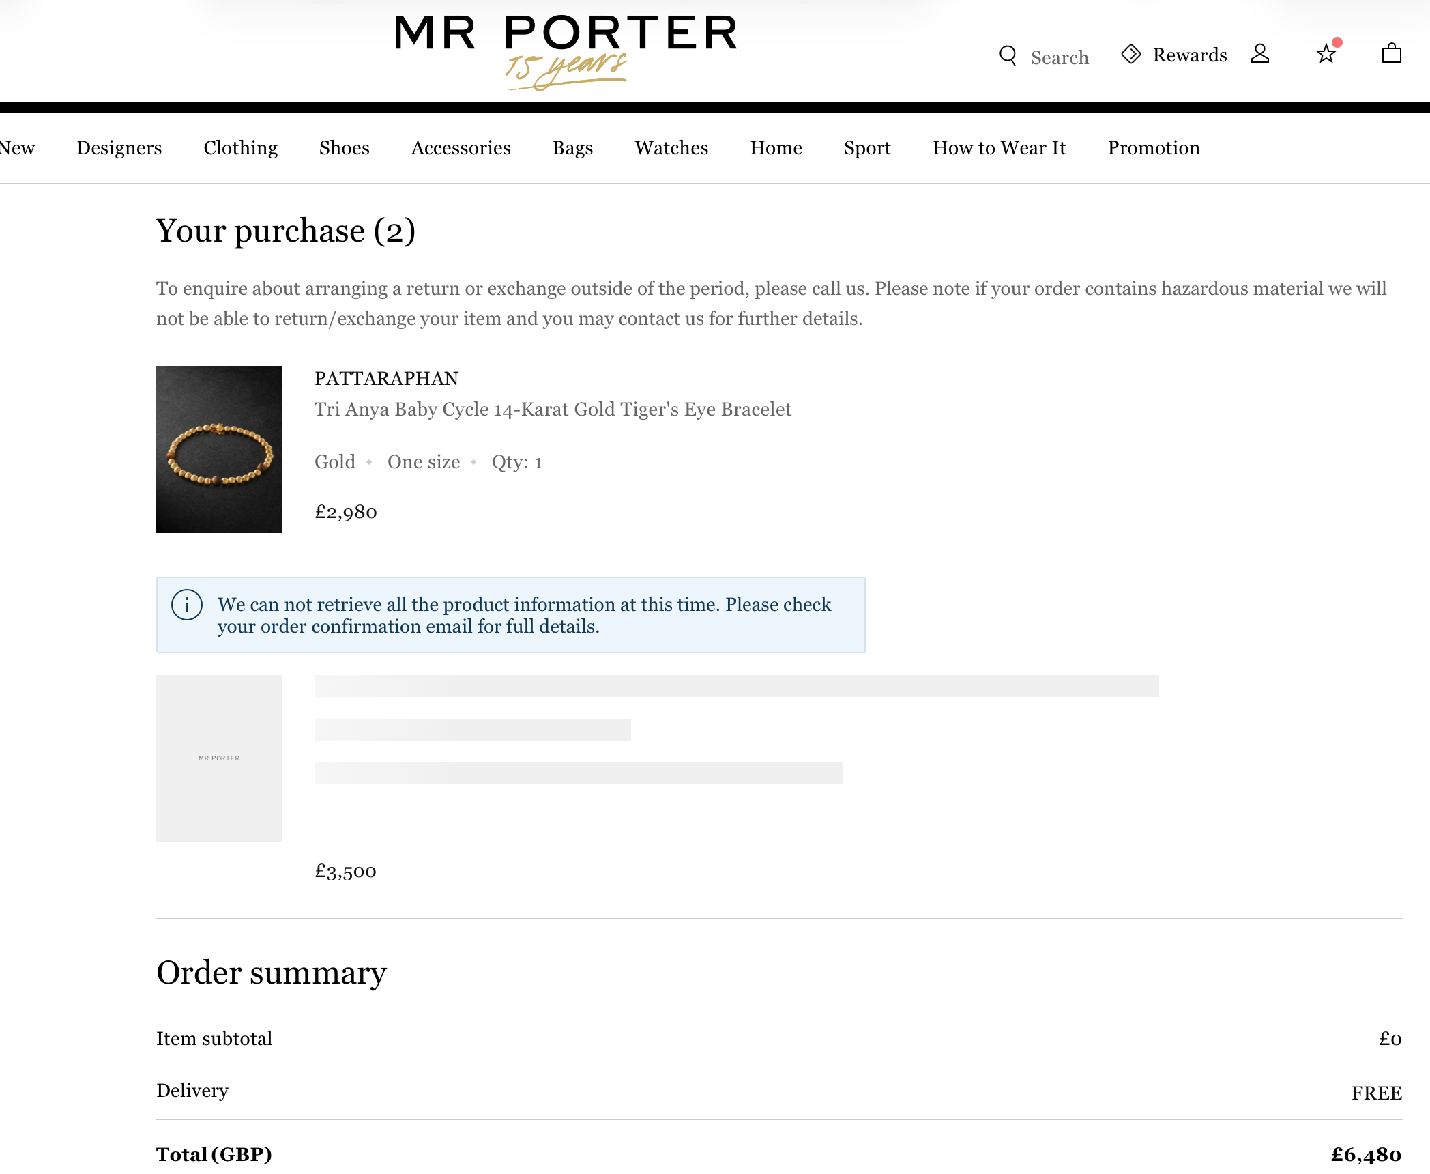Click the Search text field
Image resolution: width=1430 pixels, height=1174 pixels.
click(1060, 57)
